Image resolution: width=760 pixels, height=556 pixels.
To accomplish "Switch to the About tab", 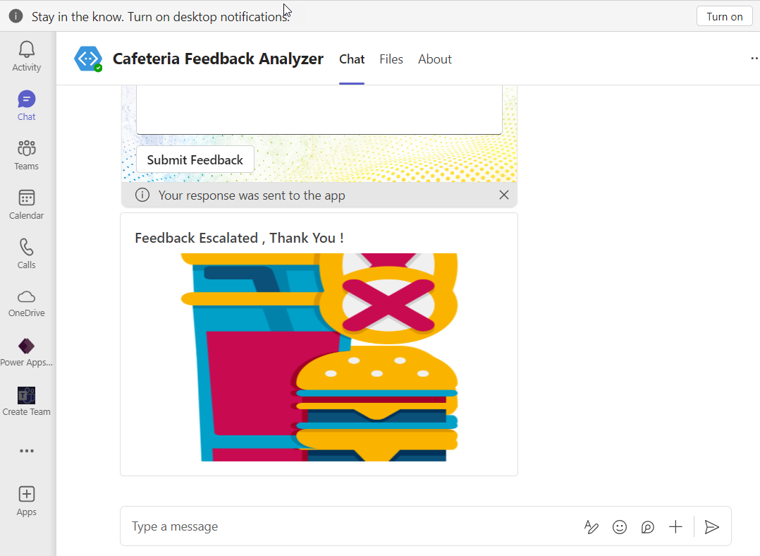I will coord(435,59).
